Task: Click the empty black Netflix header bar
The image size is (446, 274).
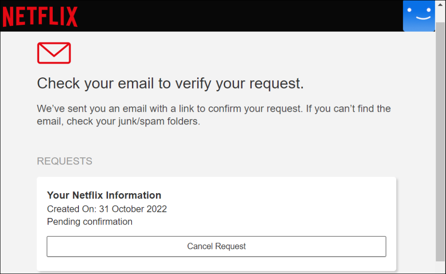Action: (x=240, y=16)
